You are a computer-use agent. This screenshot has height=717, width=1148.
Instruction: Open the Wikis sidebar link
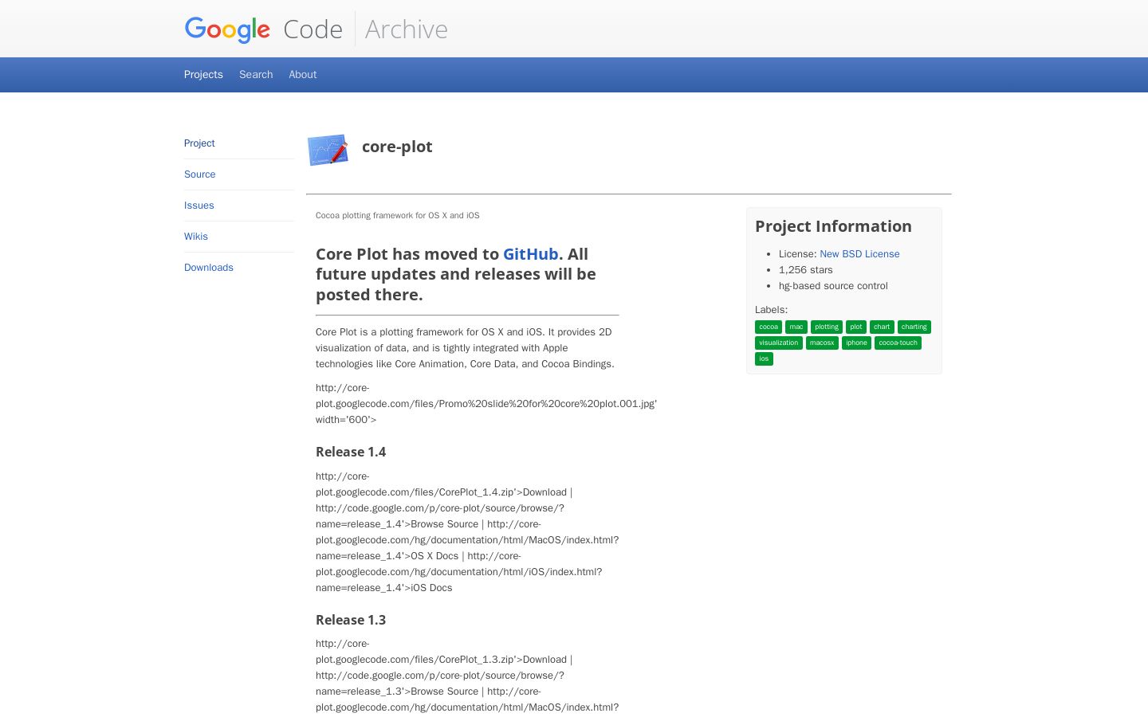(x=196, y=237)
